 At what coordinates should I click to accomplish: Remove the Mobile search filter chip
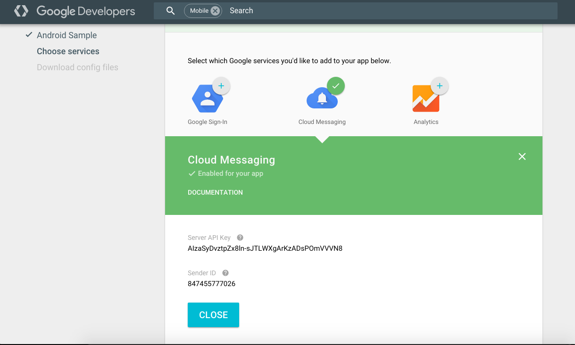point(215,11)
